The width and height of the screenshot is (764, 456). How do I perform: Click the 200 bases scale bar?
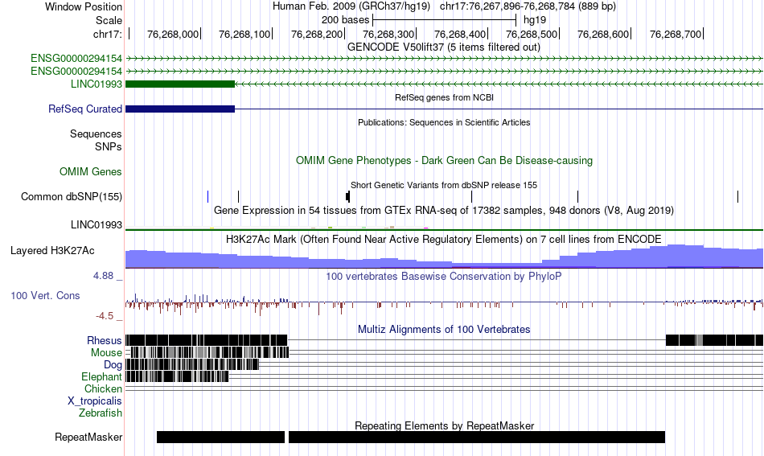point(445,20)
